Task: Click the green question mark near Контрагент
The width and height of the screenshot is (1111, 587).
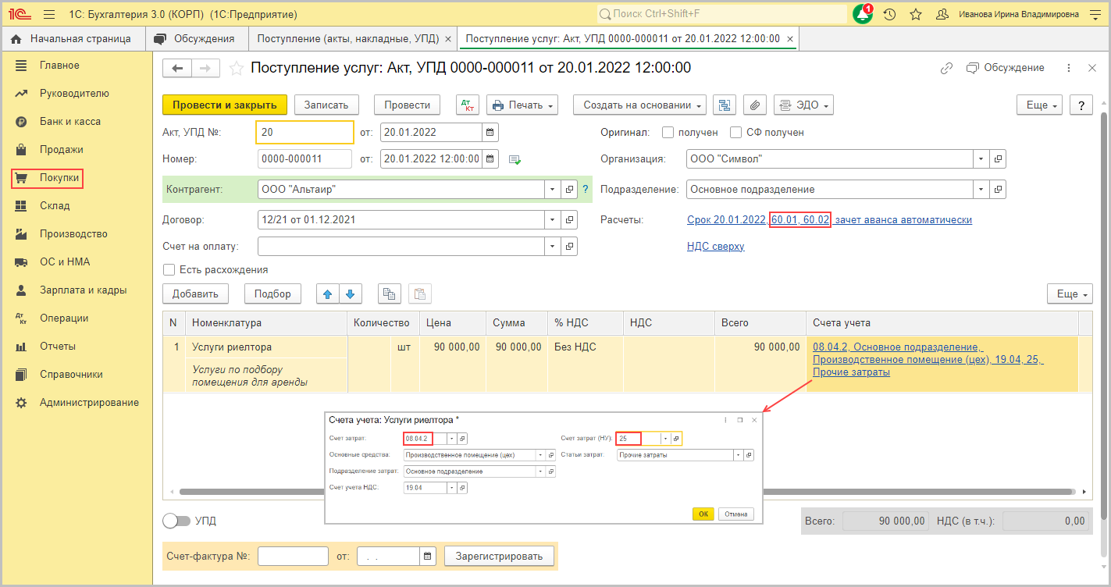Action: coord(586,190)
